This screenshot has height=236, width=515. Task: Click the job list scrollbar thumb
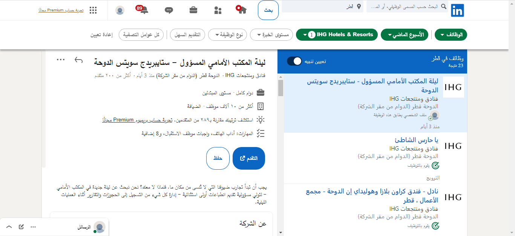(280, 88)
